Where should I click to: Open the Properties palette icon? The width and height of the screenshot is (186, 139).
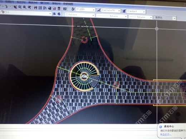(x=35, y=8)
